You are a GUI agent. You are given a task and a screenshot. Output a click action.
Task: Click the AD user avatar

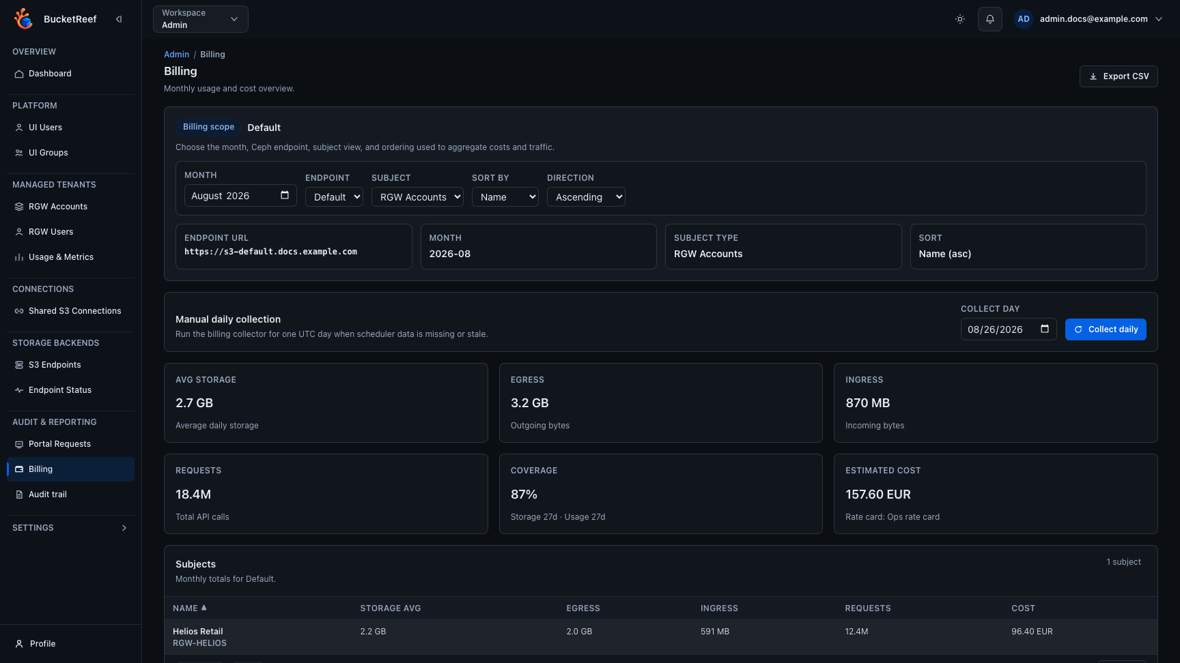pos(1024,19)
